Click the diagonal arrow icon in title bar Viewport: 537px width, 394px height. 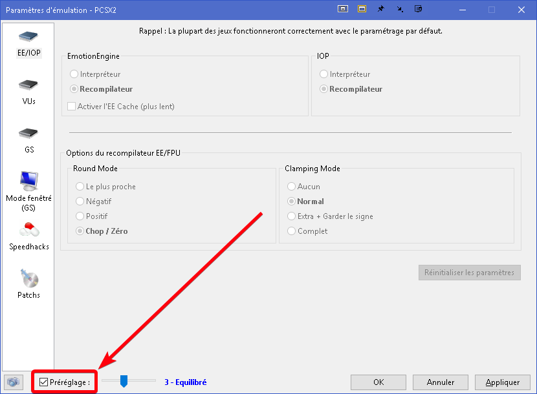[x=400, y=9]
